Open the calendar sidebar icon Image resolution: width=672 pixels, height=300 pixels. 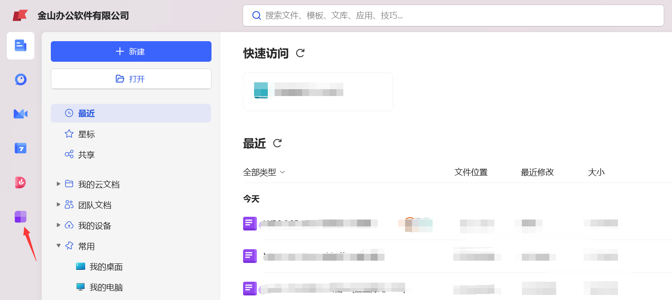tap(21, 148)
